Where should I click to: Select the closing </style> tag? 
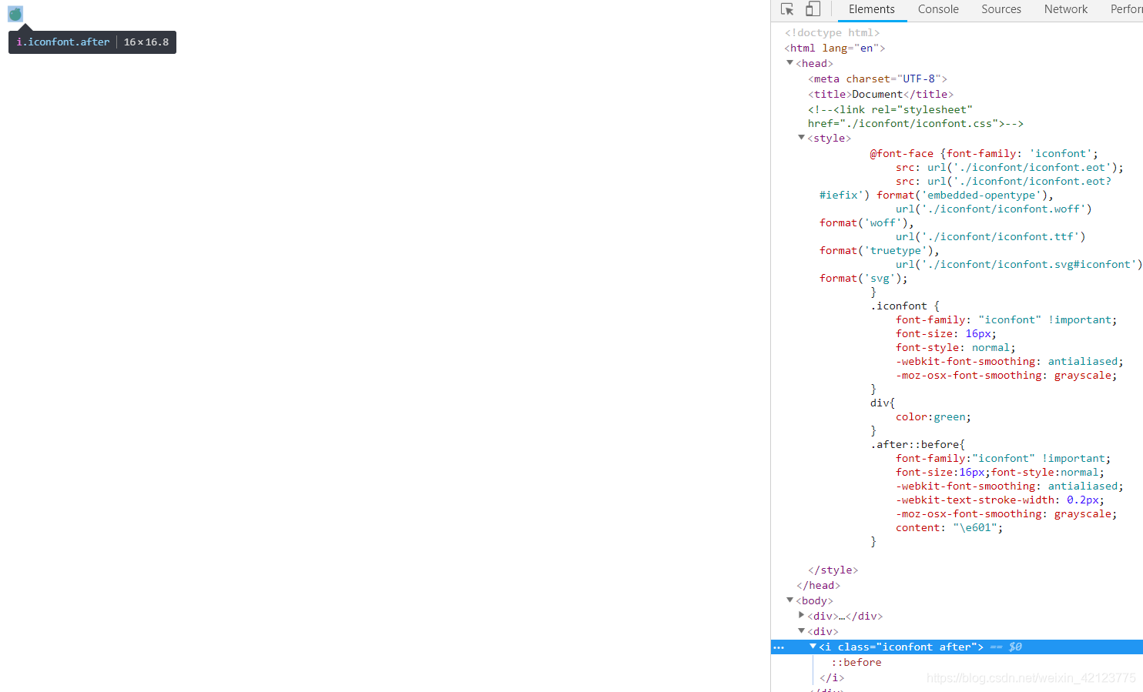pyautogui.click(x=833, y=570)
